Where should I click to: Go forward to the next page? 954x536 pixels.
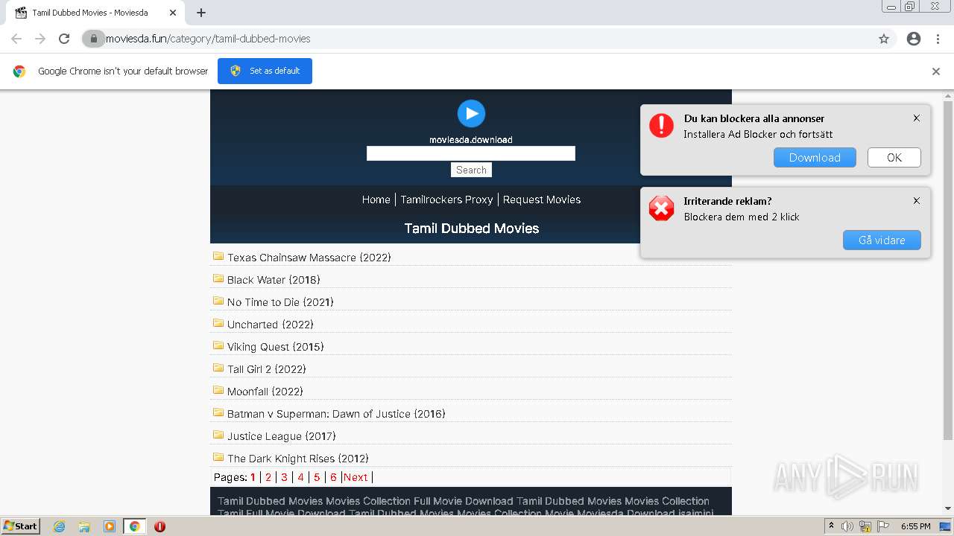click(x=40, y=39)
